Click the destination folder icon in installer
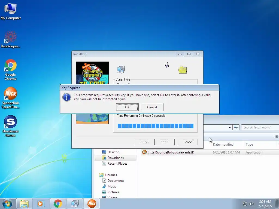The width and height of the screenshot is (279, 209). tap(183, 70)
